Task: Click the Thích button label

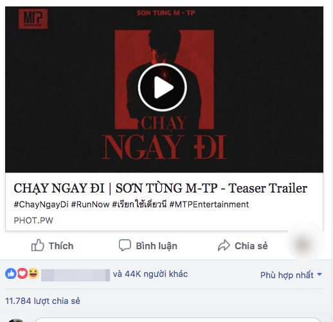Action: coord(61,246)
